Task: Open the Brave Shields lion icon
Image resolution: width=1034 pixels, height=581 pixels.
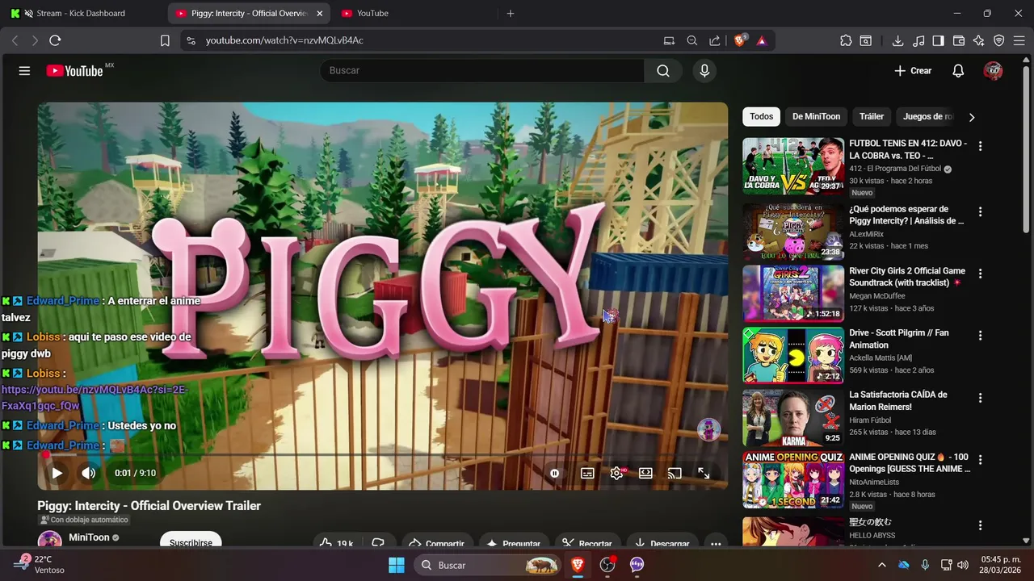Action: click(740, 40)
